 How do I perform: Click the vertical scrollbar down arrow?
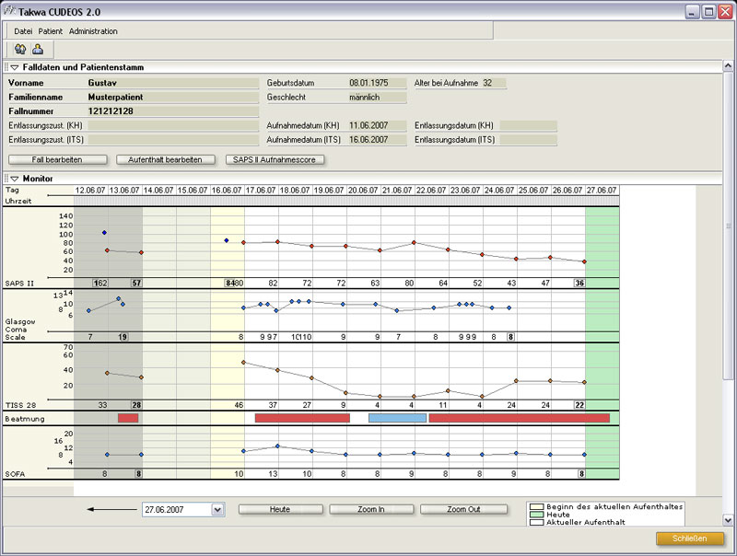[x=728, y=520]
